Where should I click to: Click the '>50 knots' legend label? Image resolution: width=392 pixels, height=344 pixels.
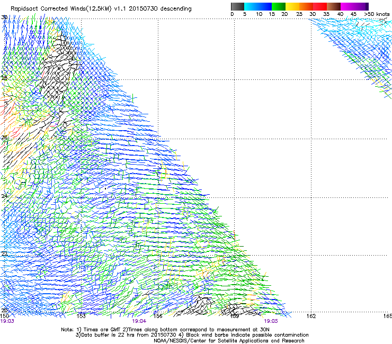[x=377, y=14]
